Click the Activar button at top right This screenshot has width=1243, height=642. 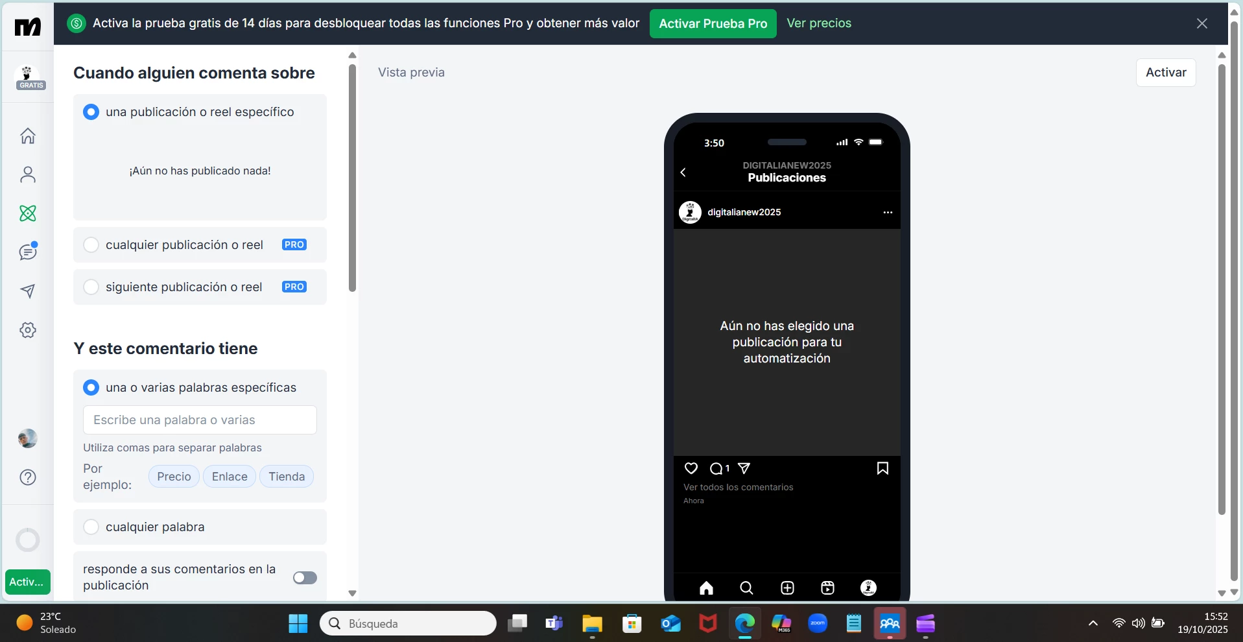pos(1166,72)
